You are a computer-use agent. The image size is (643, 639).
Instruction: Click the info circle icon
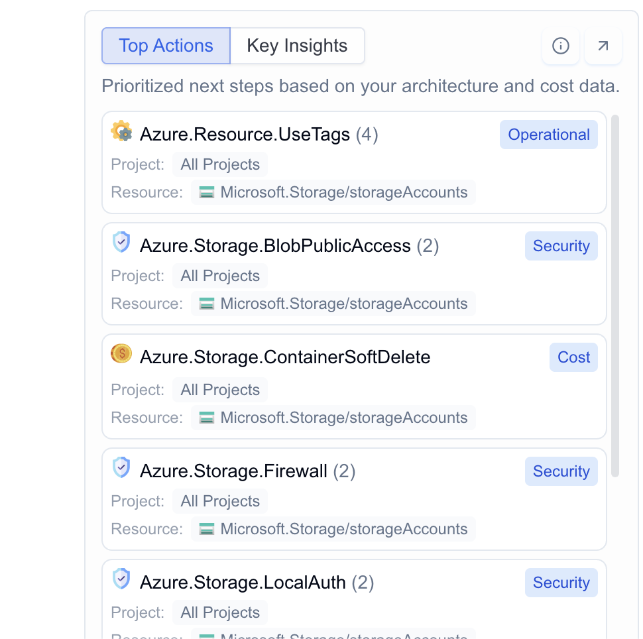(561, 46)
